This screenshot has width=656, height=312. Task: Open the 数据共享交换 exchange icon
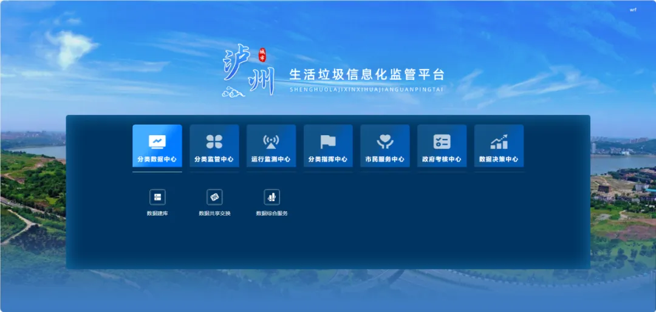tap(214, 197)
